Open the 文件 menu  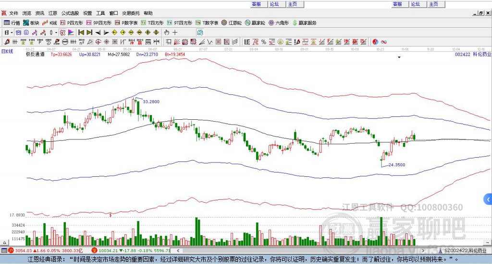(x=14, y=13)
